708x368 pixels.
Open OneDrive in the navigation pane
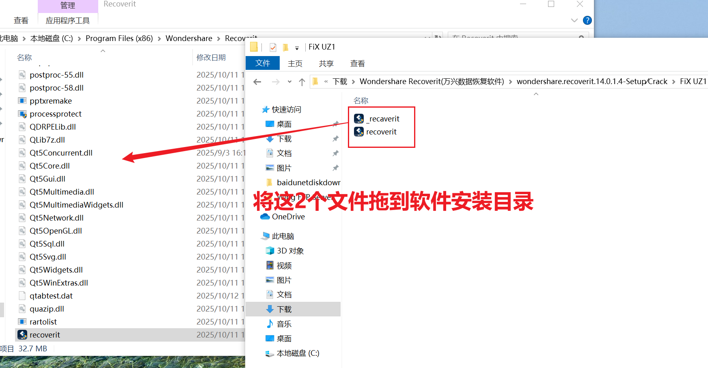(288, 217)
